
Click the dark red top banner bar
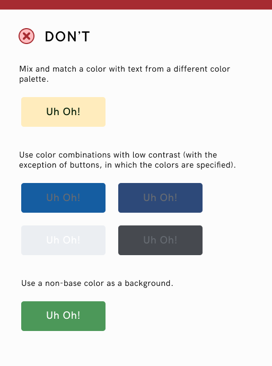click(136, 5)
